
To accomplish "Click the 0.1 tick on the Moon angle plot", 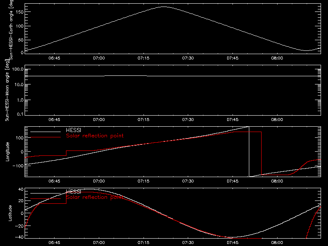I will click(x=20, y=114).
